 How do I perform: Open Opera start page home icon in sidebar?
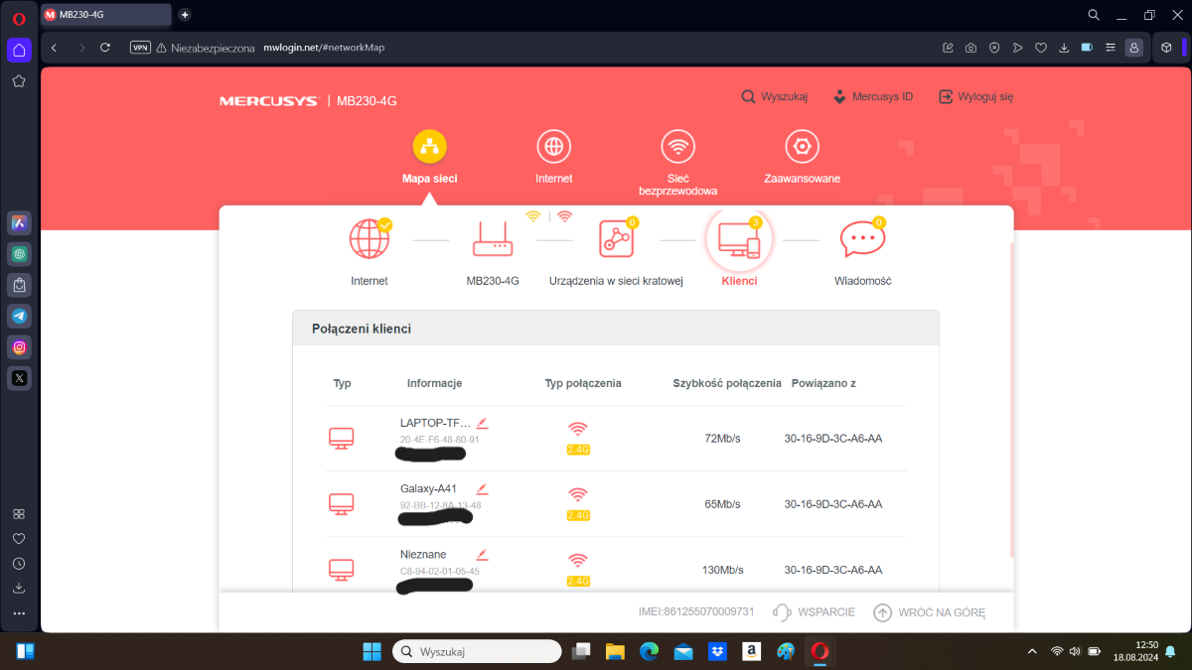19,50
